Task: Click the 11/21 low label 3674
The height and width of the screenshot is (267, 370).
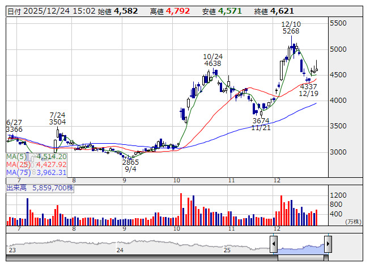Action: coord(261,121)
